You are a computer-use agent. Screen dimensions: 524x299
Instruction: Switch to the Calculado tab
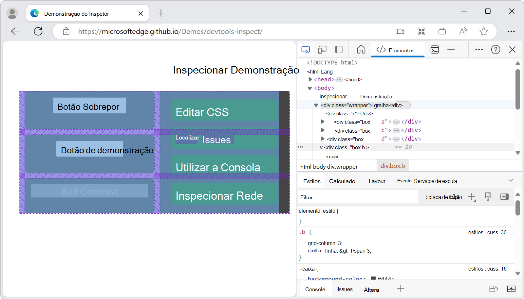pos(342,181)
